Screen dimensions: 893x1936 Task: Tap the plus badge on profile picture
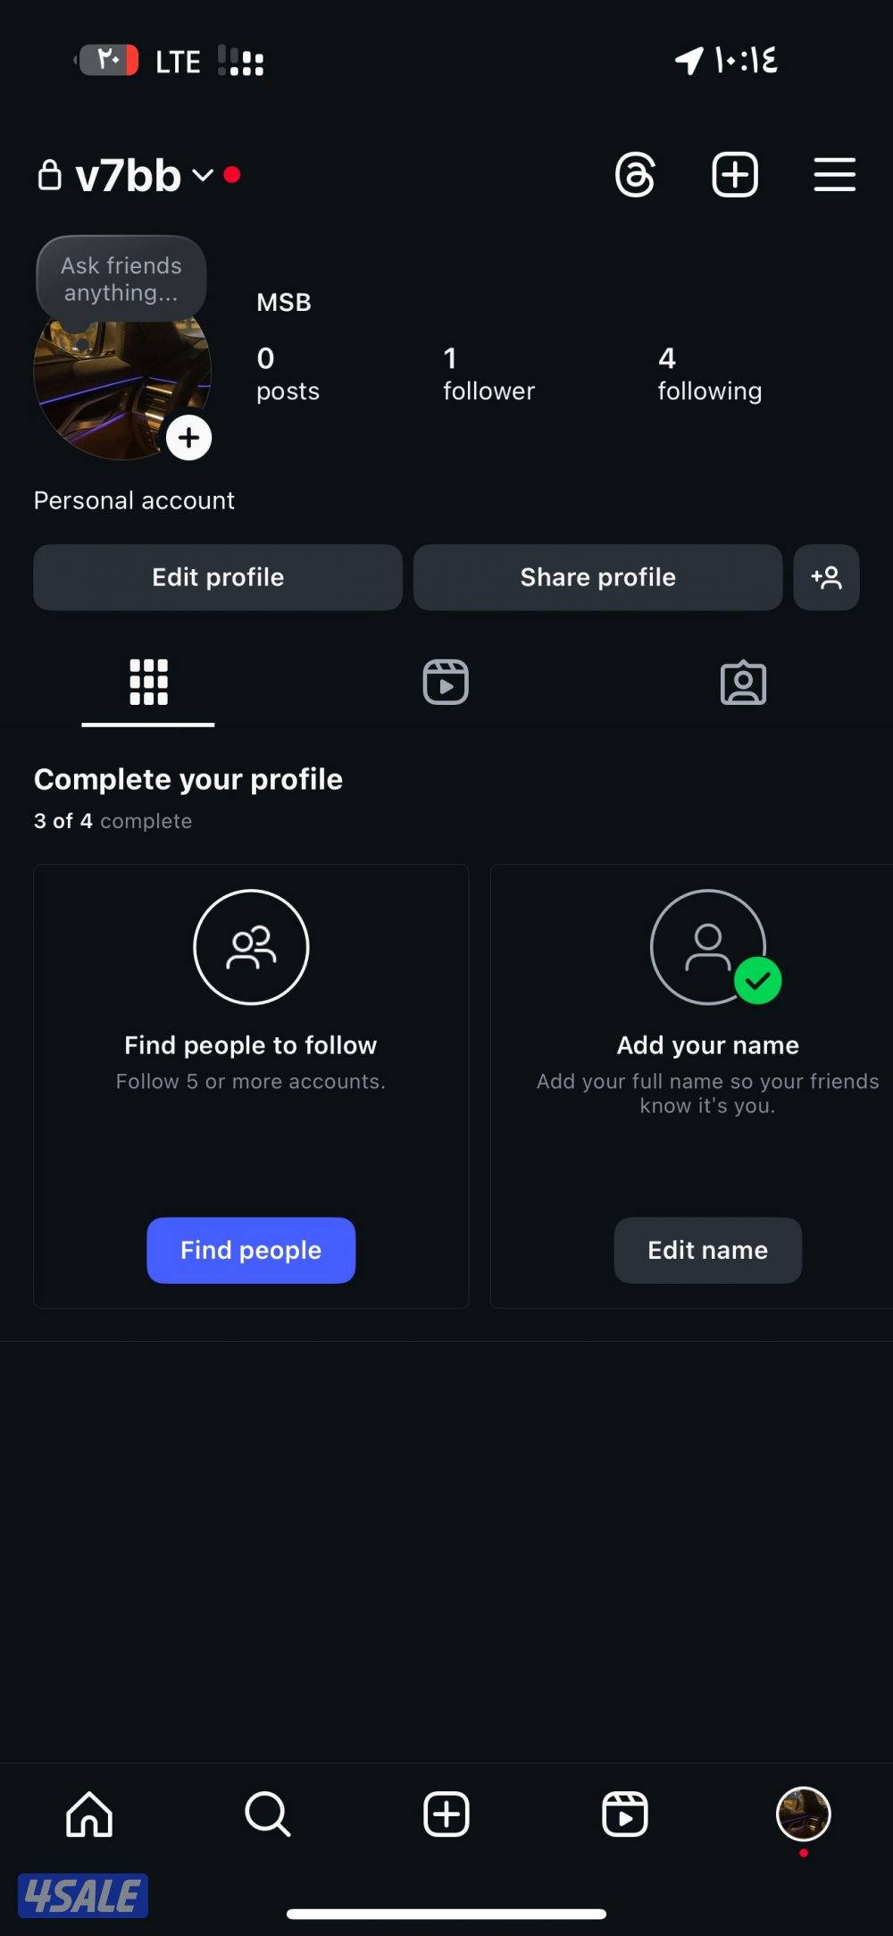click(x=188, y=438)
